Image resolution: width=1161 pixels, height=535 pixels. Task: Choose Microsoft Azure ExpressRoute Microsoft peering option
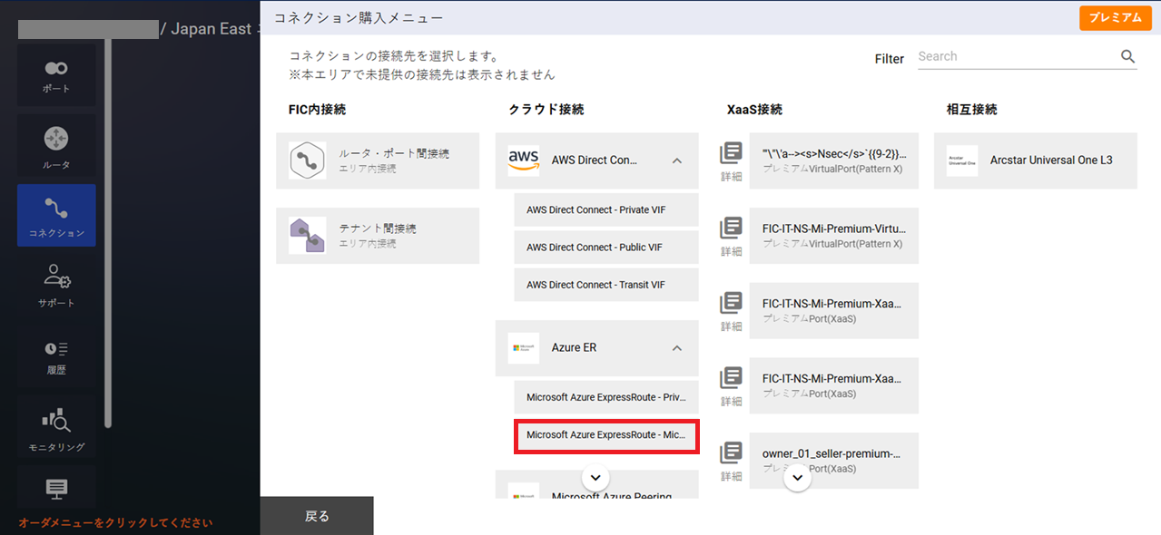[x=605, y=435]
